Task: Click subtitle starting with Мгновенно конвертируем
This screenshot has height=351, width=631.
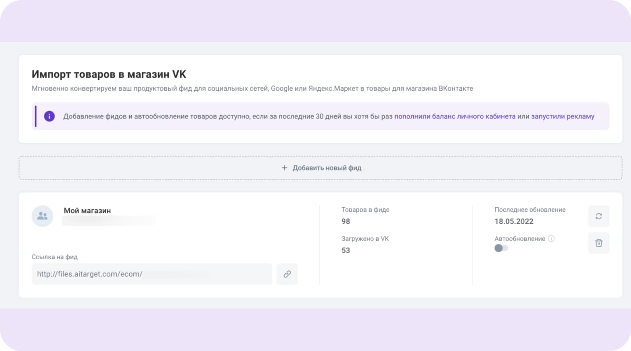Action: 252,89
